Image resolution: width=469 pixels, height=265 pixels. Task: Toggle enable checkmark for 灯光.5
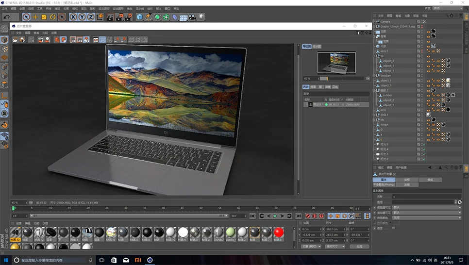click(424, 144)
